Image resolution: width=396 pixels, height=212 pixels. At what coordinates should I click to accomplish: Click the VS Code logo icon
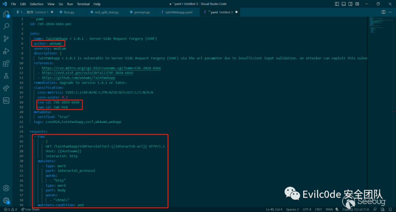tap(4, 4)
